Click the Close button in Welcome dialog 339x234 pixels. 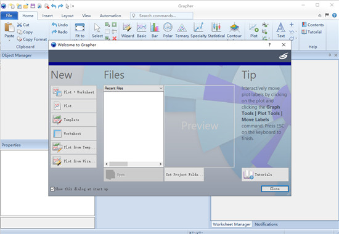point(274,189)
